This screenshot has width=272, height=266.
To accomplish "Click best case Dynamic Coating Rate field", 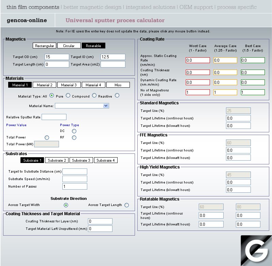I will point(253,82).
